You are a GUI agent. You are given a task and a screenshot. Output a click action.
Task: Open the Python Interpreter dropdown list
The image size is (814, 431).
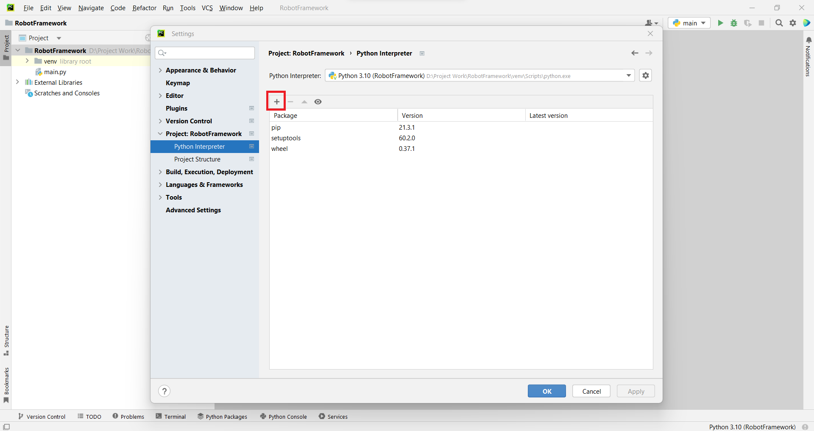coord(629,75)
